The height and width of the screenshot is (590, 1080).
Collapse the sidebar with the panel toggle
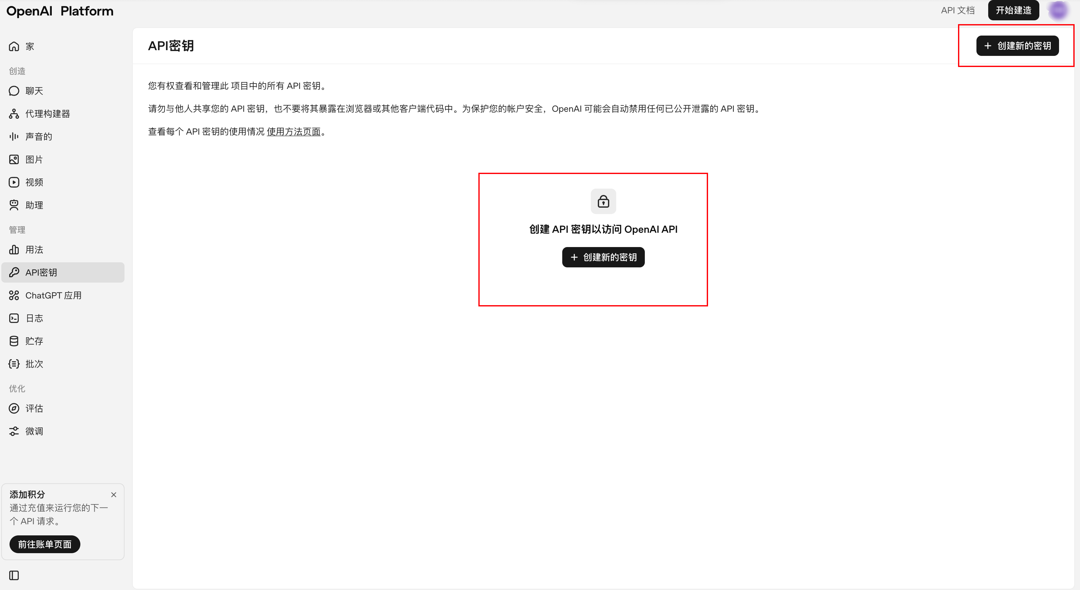tap(14, 575)
